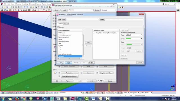Click the green Font color swatch
Screen dimensions: 180x101
pos(129,44)
